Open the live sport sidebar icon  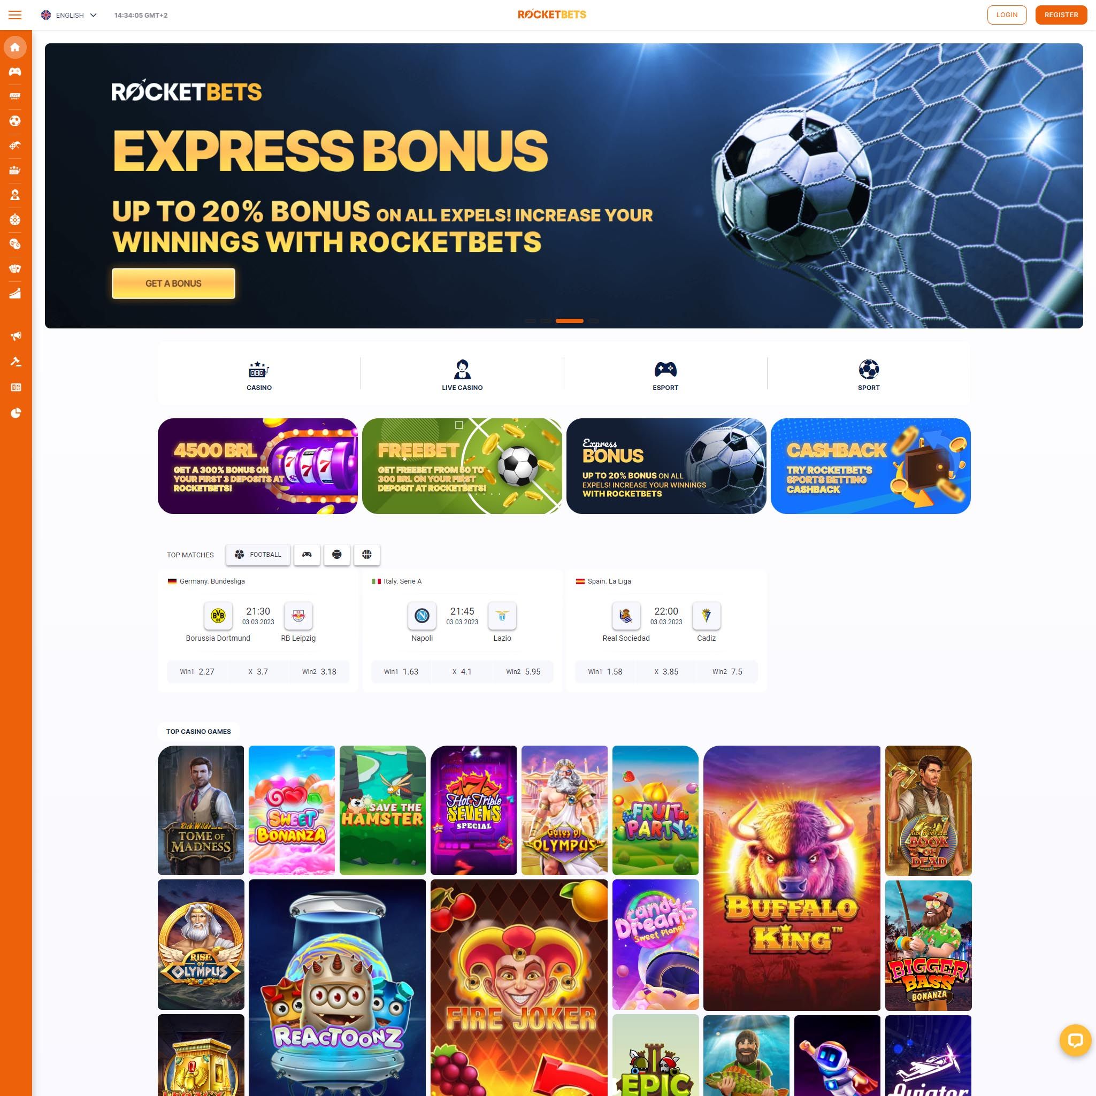click(x=16, y=96)
